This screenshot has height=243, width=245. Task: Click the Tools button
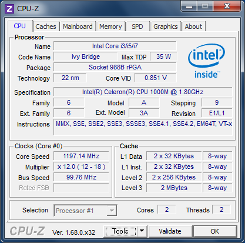tap(120, 231)
